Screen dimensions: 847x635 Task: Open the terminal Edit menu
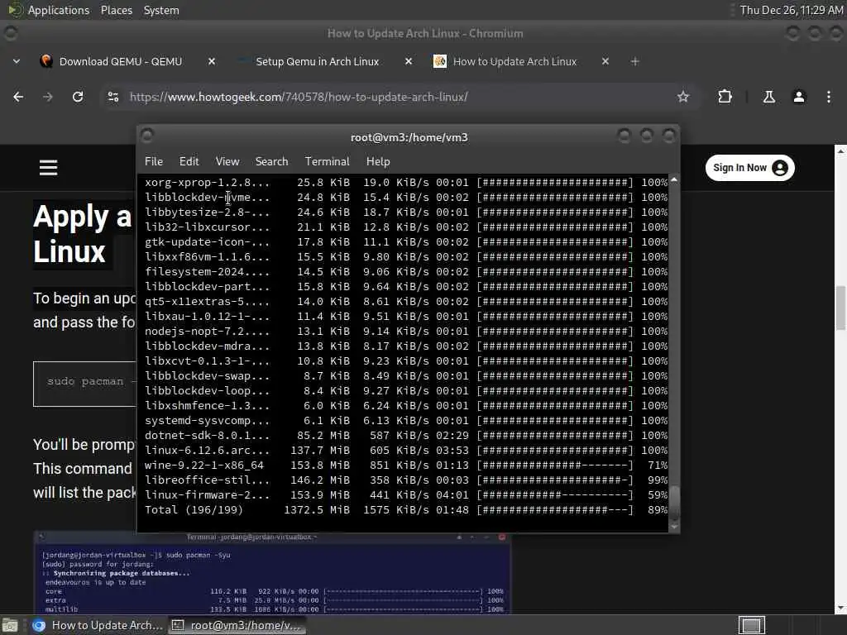[x=189, y=161]
